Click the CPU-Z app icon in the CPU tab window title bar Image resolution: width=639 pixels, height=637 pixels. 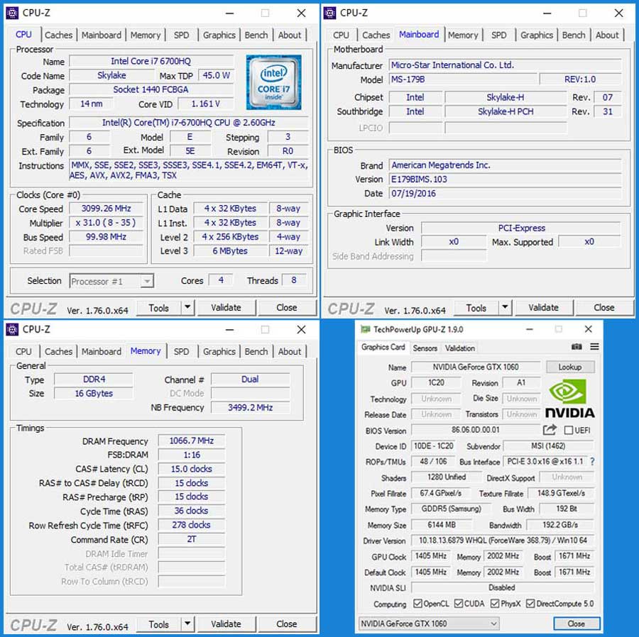click(x=12, y=13)
